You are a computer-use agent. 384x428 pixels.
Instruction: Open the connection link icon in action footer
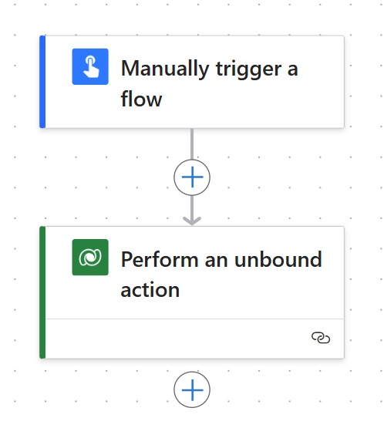[x=321, y=338]
